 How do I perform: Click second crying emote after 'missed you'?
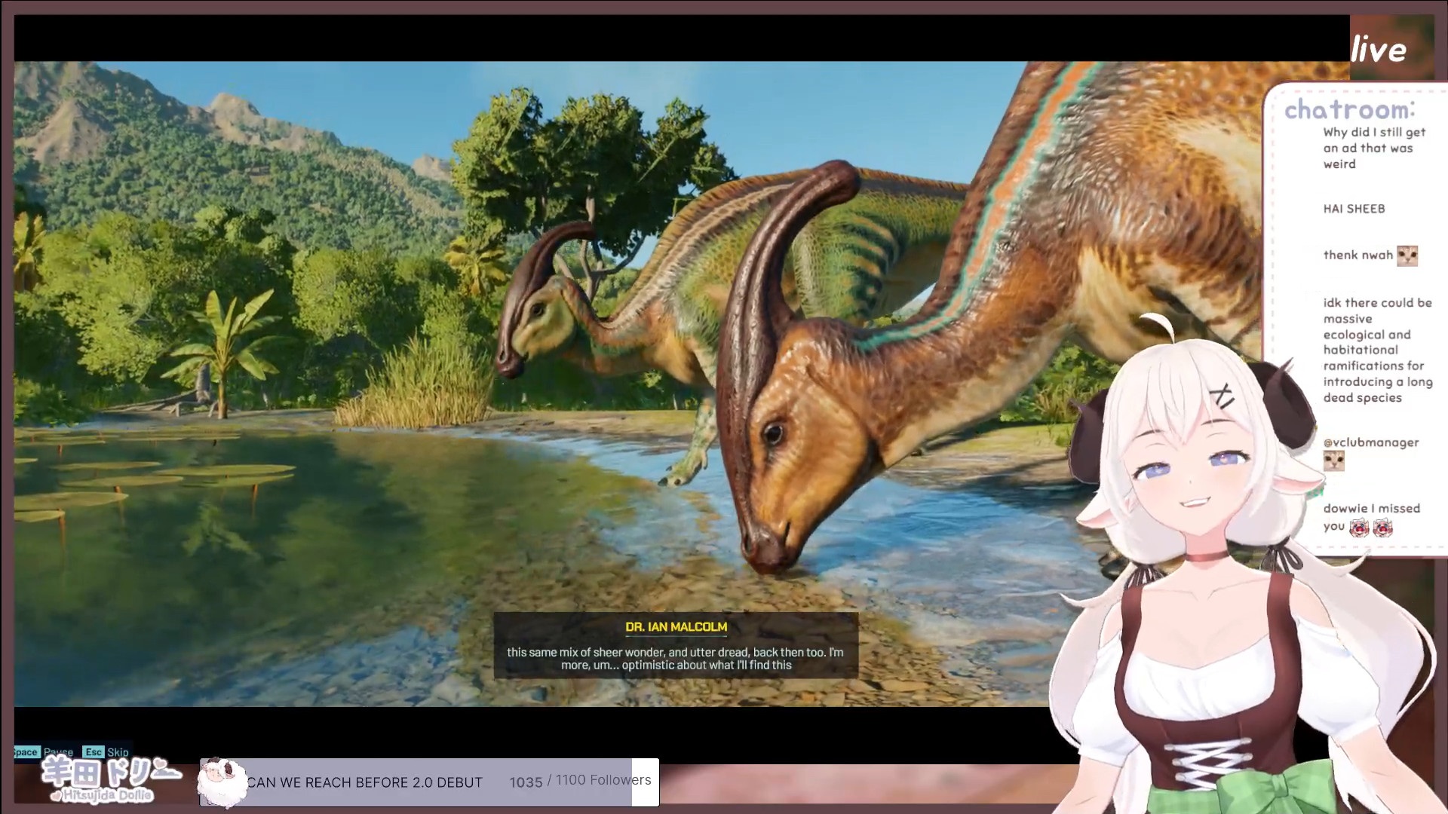pos(1382,528)
